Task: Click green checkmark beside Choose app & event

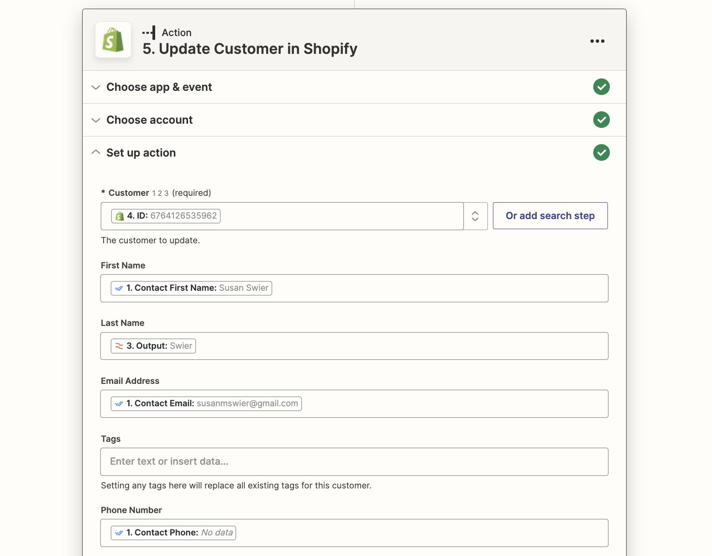Action: (x=601, y=87)
